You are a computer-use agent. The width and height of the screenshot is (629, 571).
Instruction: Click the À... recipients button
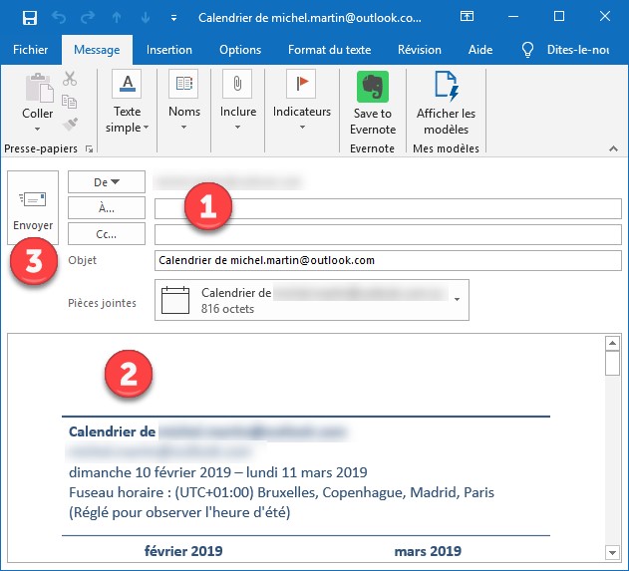click(x=107, y=207)
